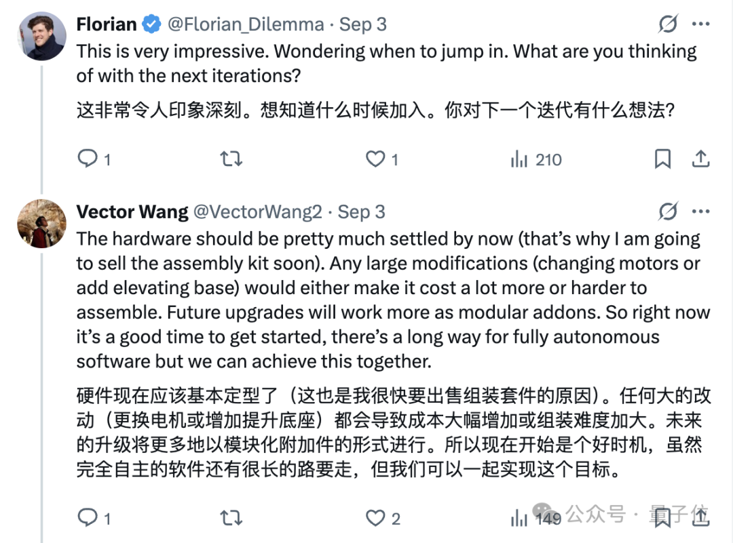This screenshot has height=543, width=733.
Task: Like Florian's tweet
Action: click(x=375, y=159)
